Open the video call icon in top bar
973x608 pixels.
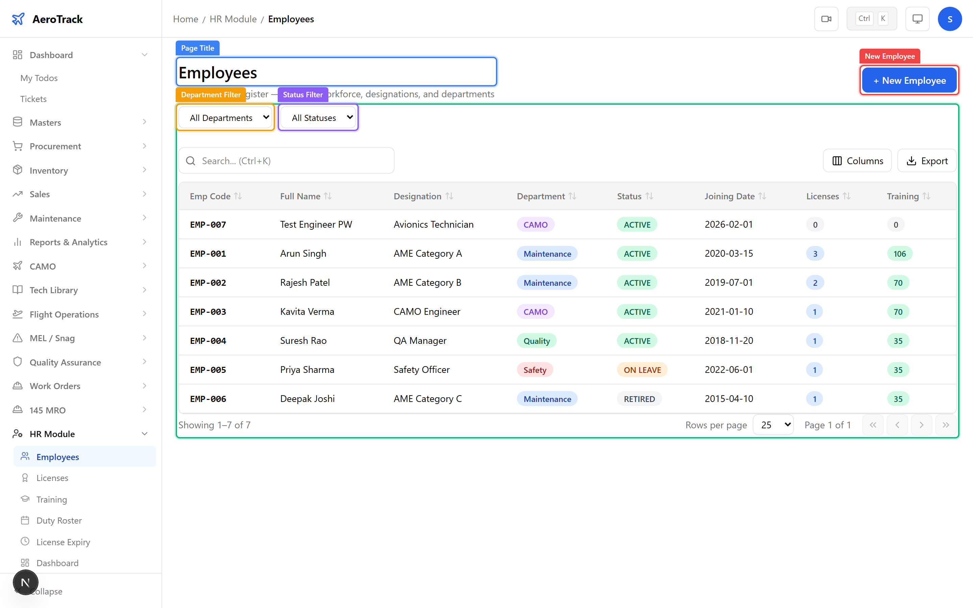point(826,19)
